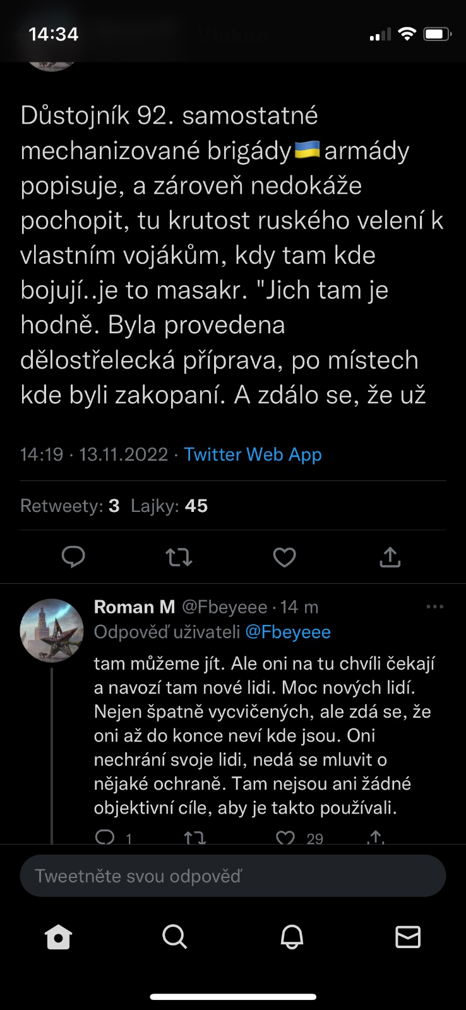Share Roman M's reply
This screenshot has height=1010, width=466.
pos(376,837)
